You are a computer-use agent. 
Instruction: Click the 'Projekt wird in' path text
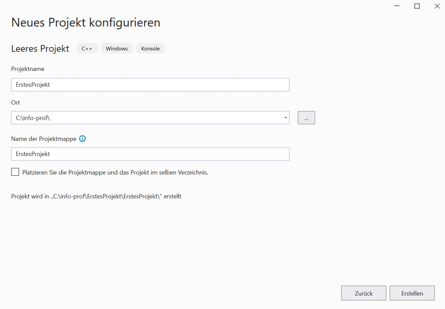pyautogui.click(x=96, y=196)
